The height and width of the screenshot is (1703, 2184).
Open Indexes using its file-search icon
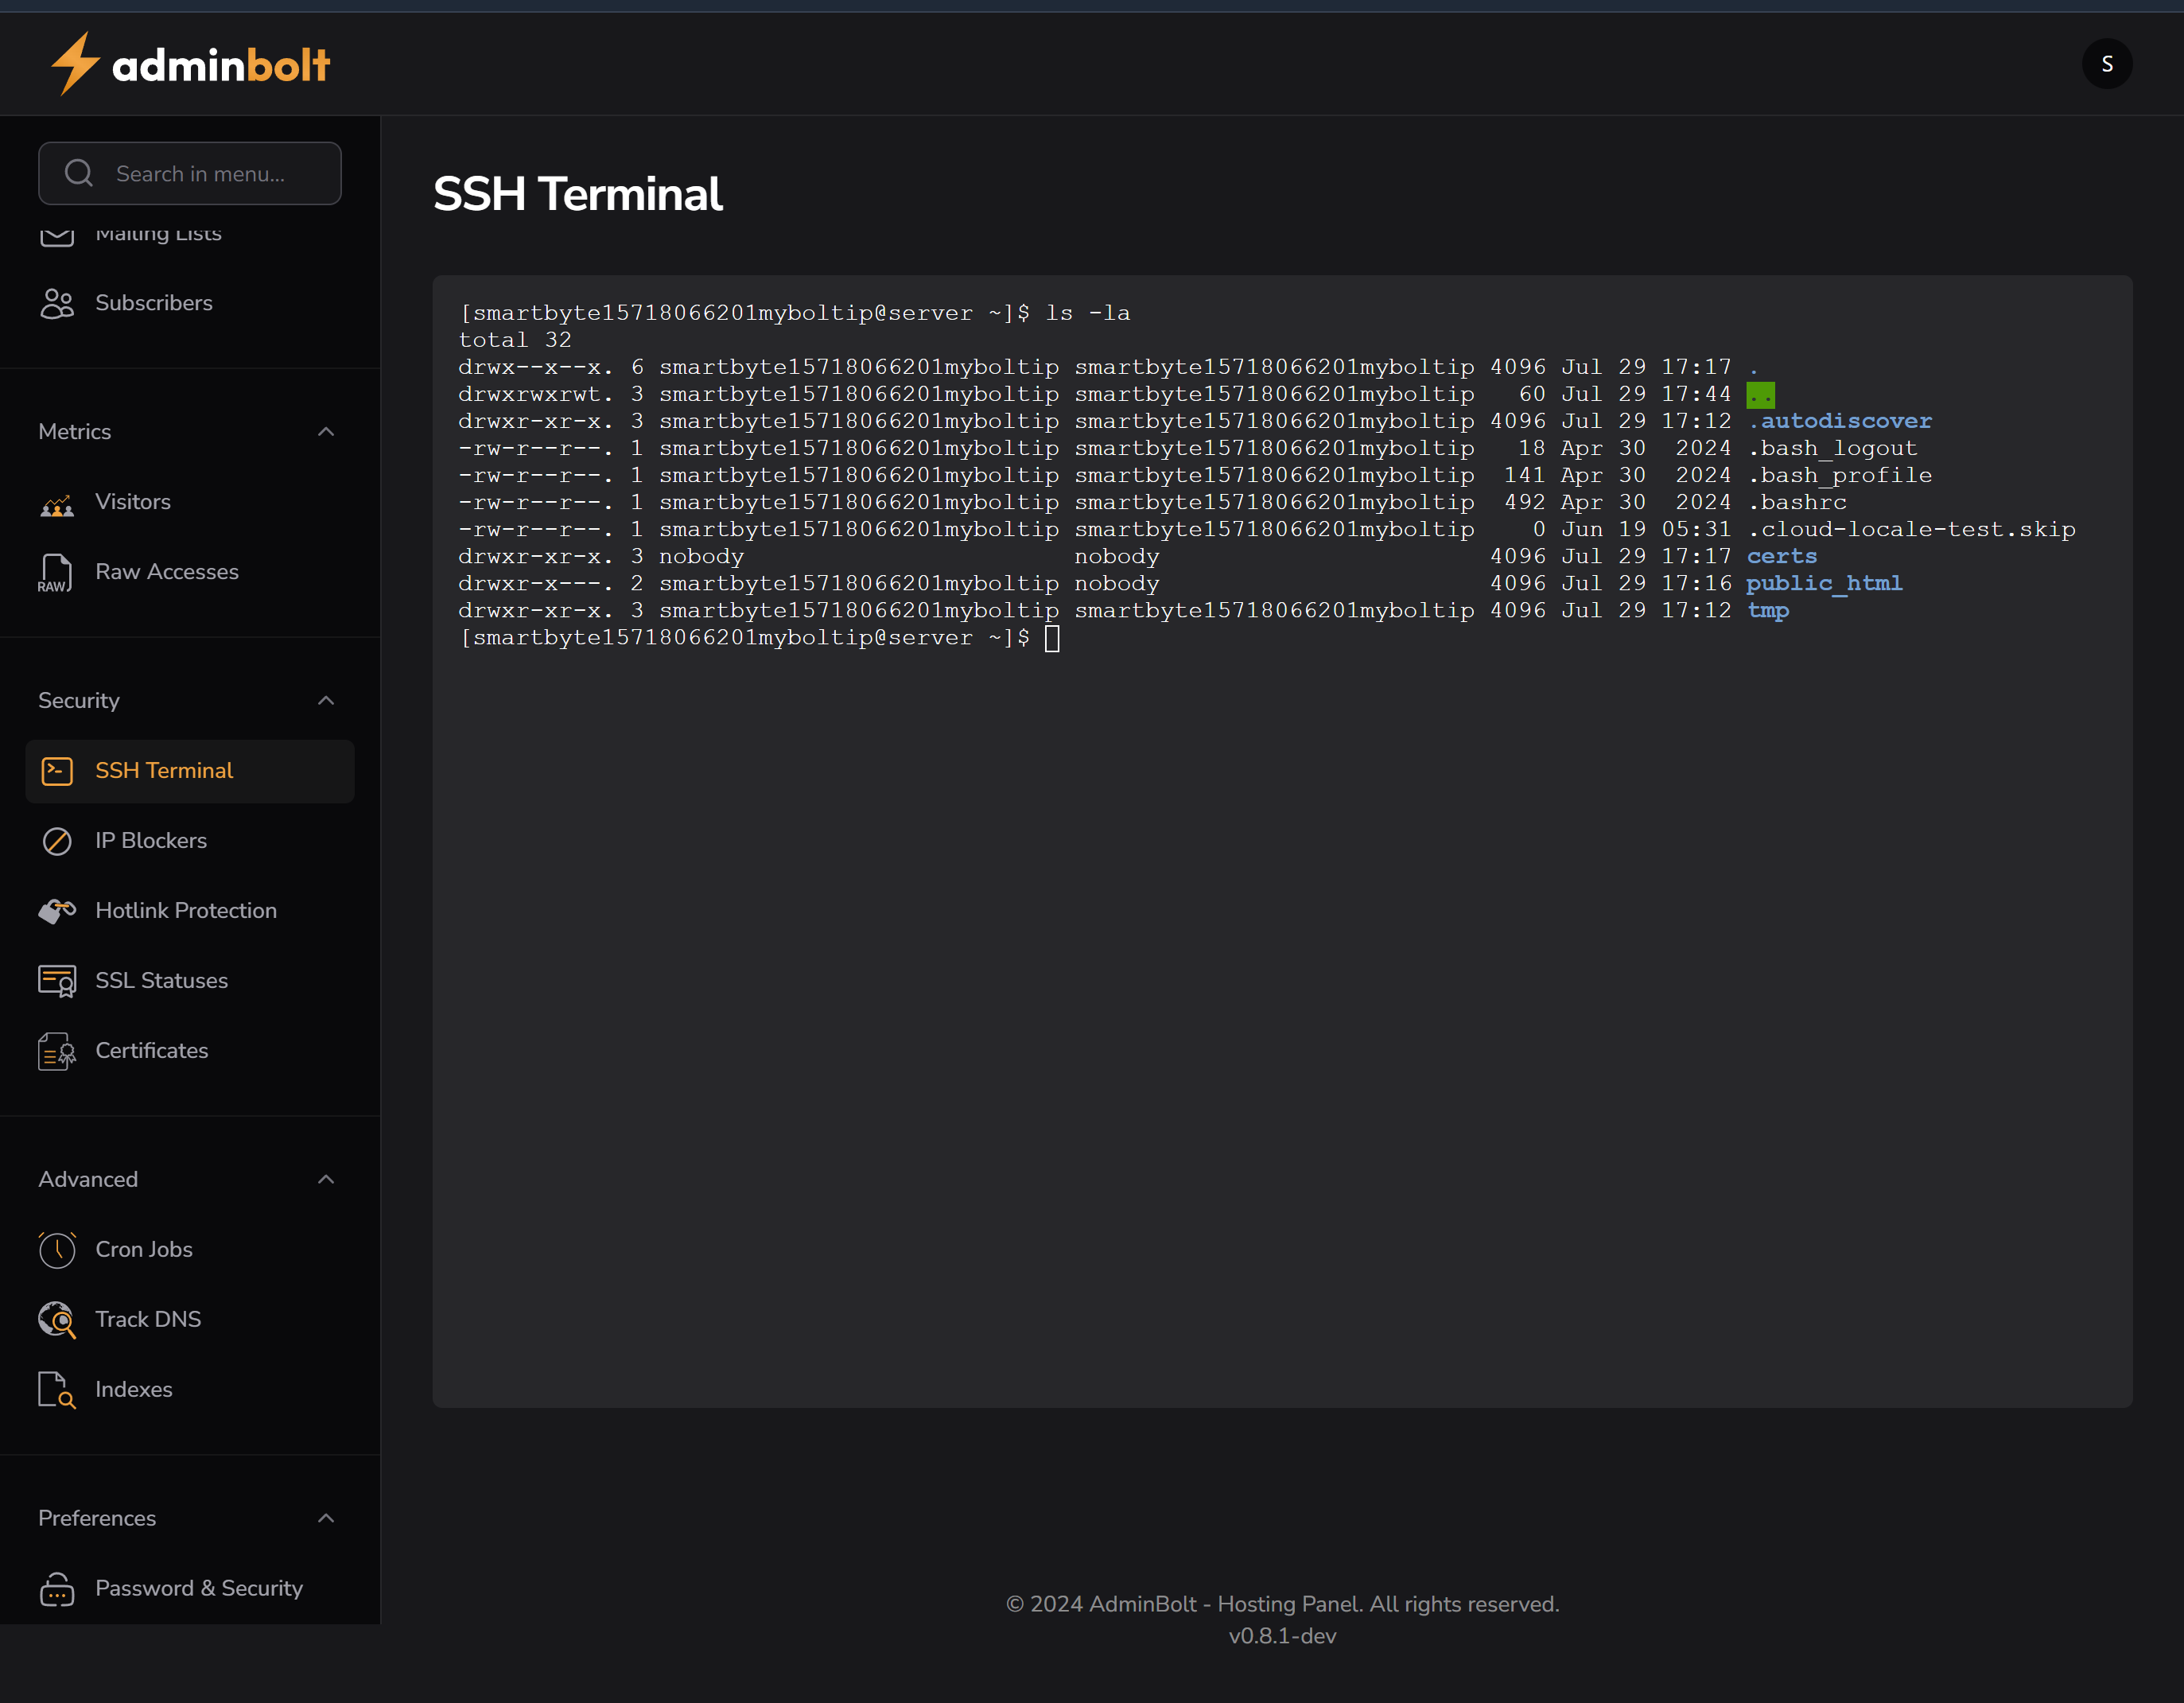click(57, 1389)
